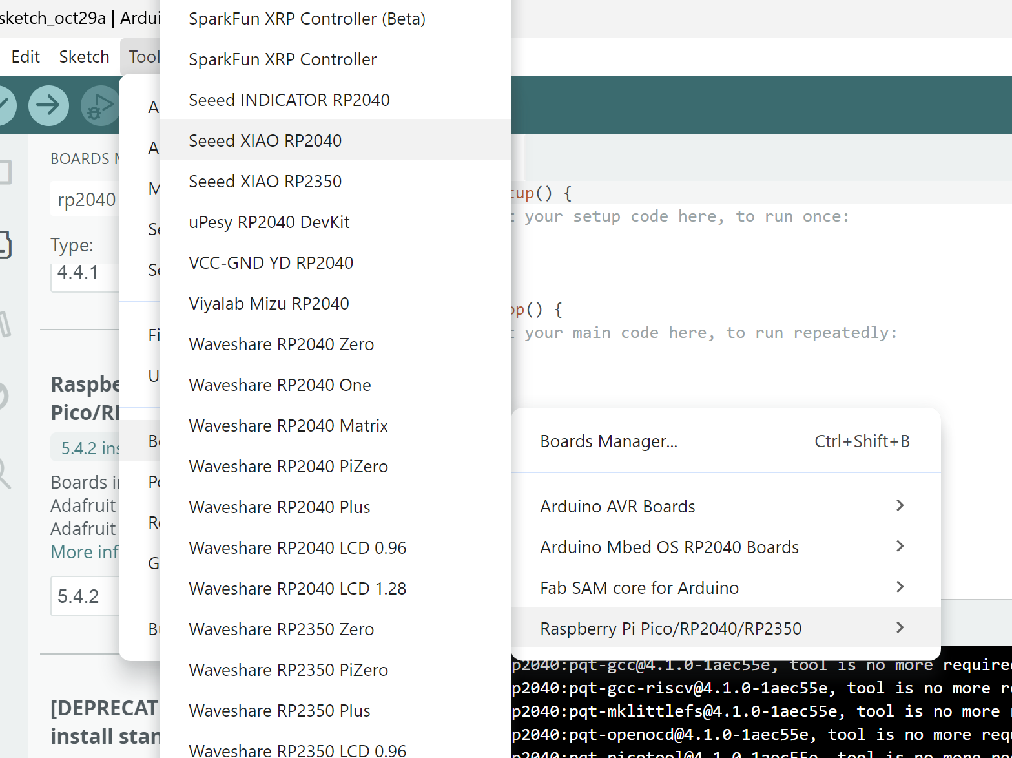
Task: Expand the Arduino Mbed OS RP2040 Boards chevron
Action: click(x=900, y=547)
